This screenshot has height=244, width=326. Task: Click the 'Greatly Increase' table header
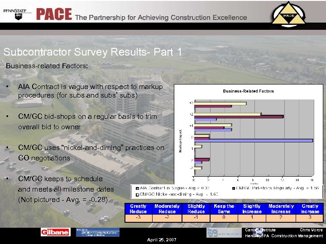pos(310,209)
